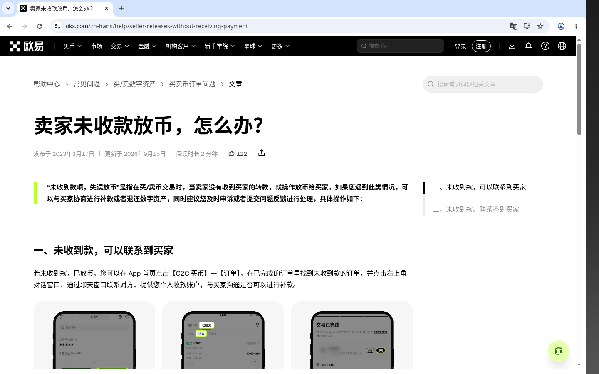Expand the 交易 dropdown menu

click(x=120, y=46)
